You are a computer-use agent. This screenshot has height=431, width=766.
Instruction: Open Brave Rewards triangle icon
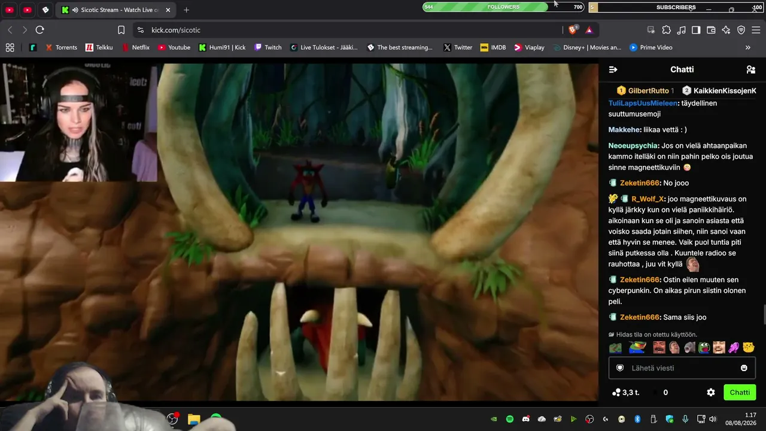[589, 30]
